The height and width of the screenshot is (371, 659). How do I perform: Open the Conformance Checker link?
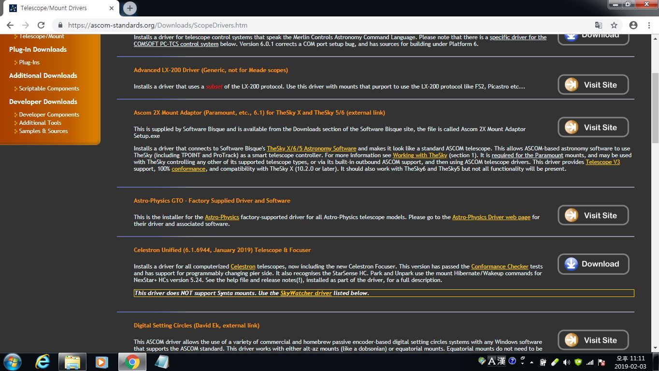pyautogui.click(x=500, y=267)
